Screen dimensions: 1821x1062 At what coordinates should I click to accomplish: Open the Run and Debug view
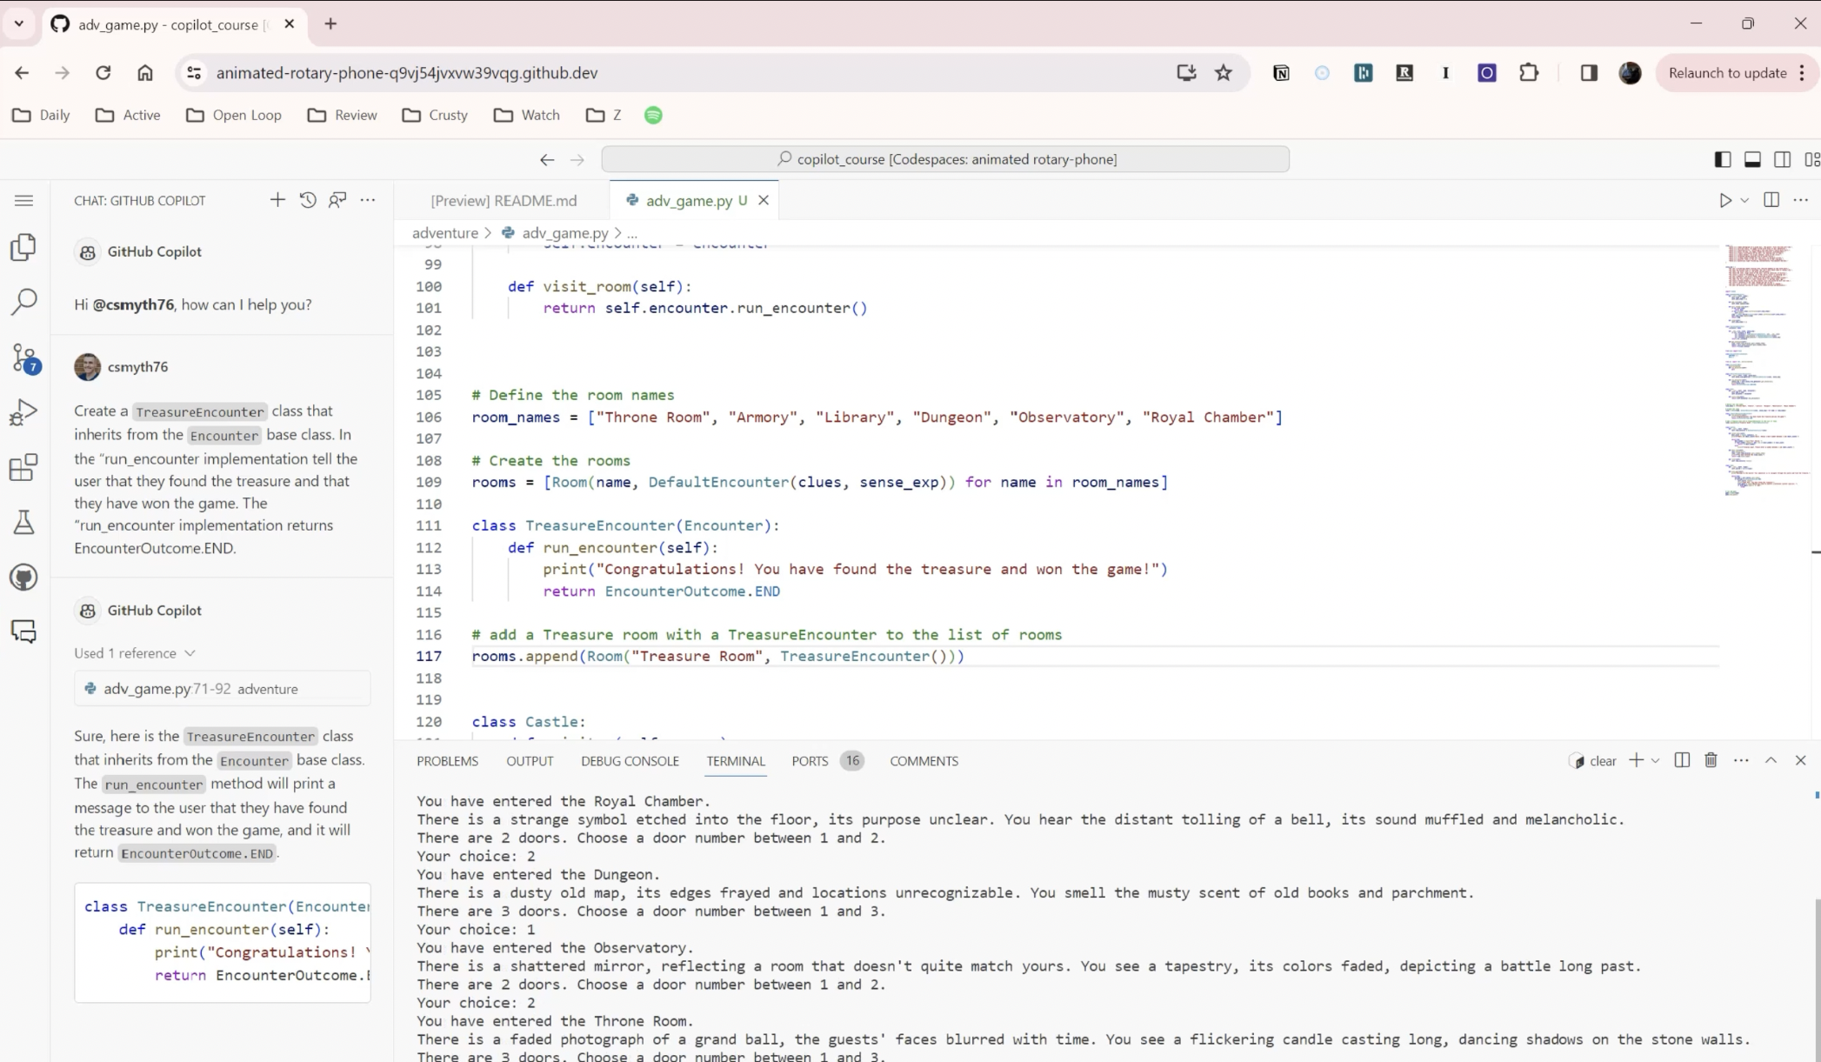[x=23, y=412]
